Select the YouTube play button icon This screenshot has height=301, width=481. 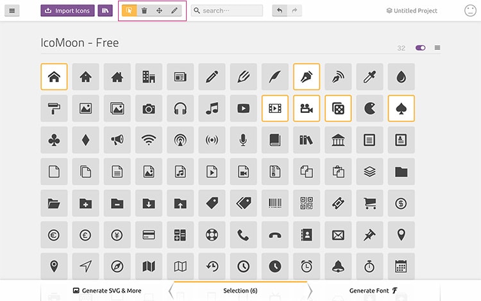click(243, 108)
